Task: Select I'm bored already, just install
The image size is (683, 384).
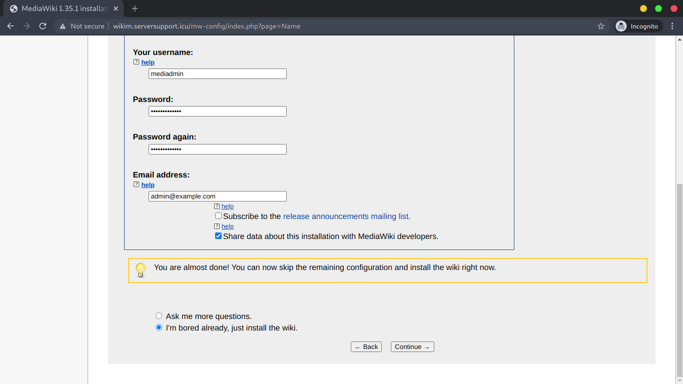Action: click(x=159, y=327)
